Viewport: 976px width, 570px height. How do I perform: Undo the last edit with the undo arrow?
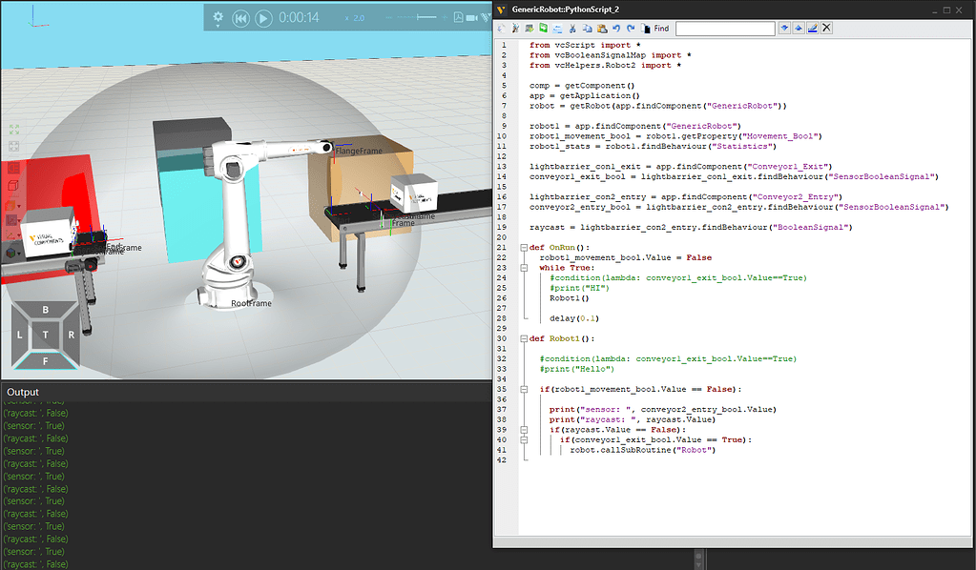tap(615, 28)
